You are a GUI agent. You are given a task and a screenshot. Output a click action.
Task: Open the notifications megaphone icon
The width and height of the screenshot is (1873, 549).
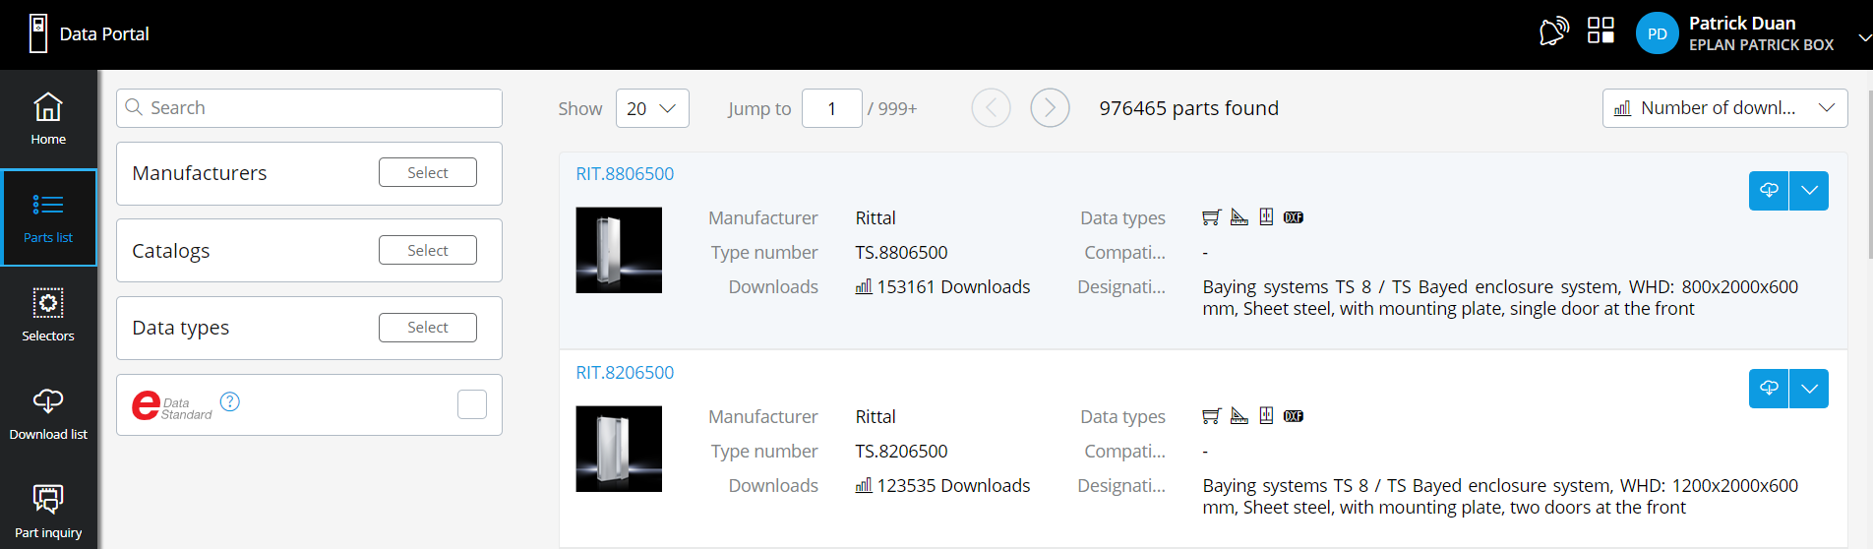[x=1553, y=31]
